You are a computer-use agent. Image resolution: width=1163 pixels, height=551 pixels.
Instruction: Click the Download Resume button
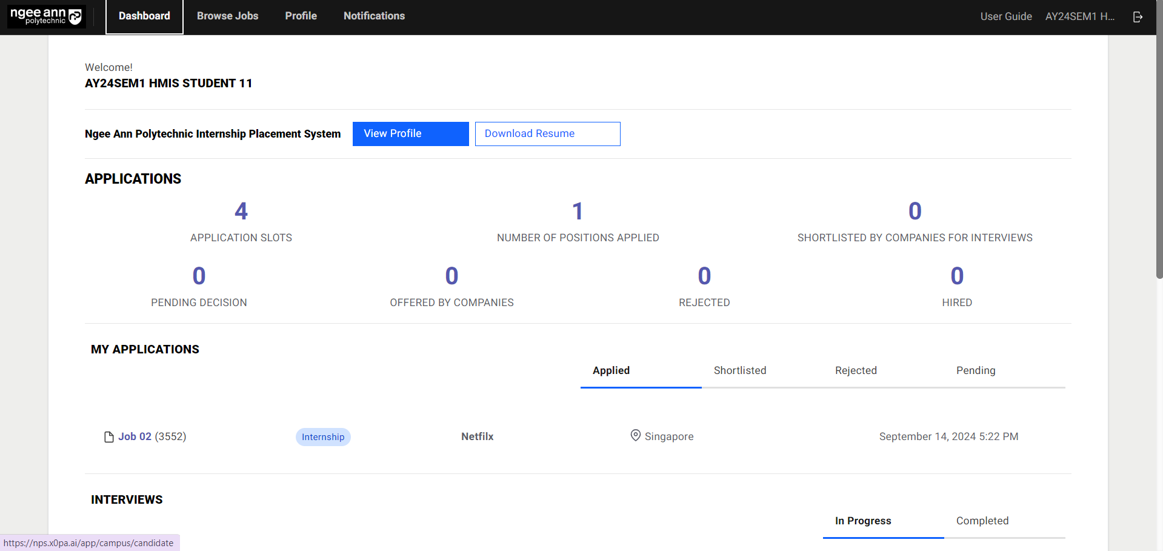tap(547, 134)
